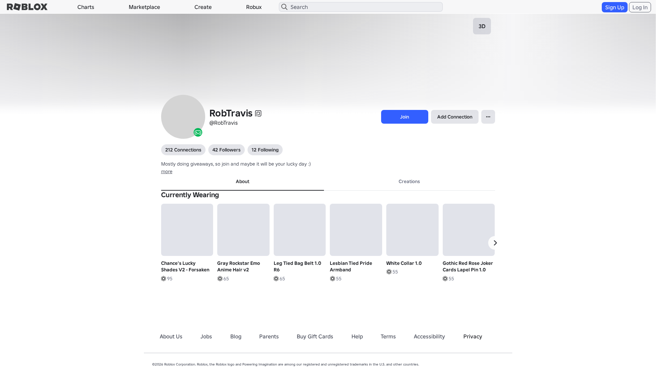This screenshot has height=371, width=661.
Task: Click the Add Connection button
Action: pos(455,117)
